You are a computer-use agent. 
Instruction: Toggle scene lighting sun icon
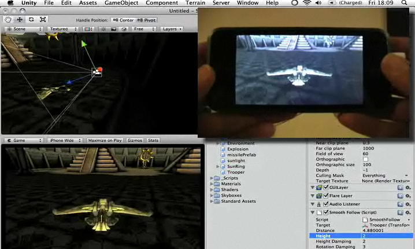(x=103, y=29)
